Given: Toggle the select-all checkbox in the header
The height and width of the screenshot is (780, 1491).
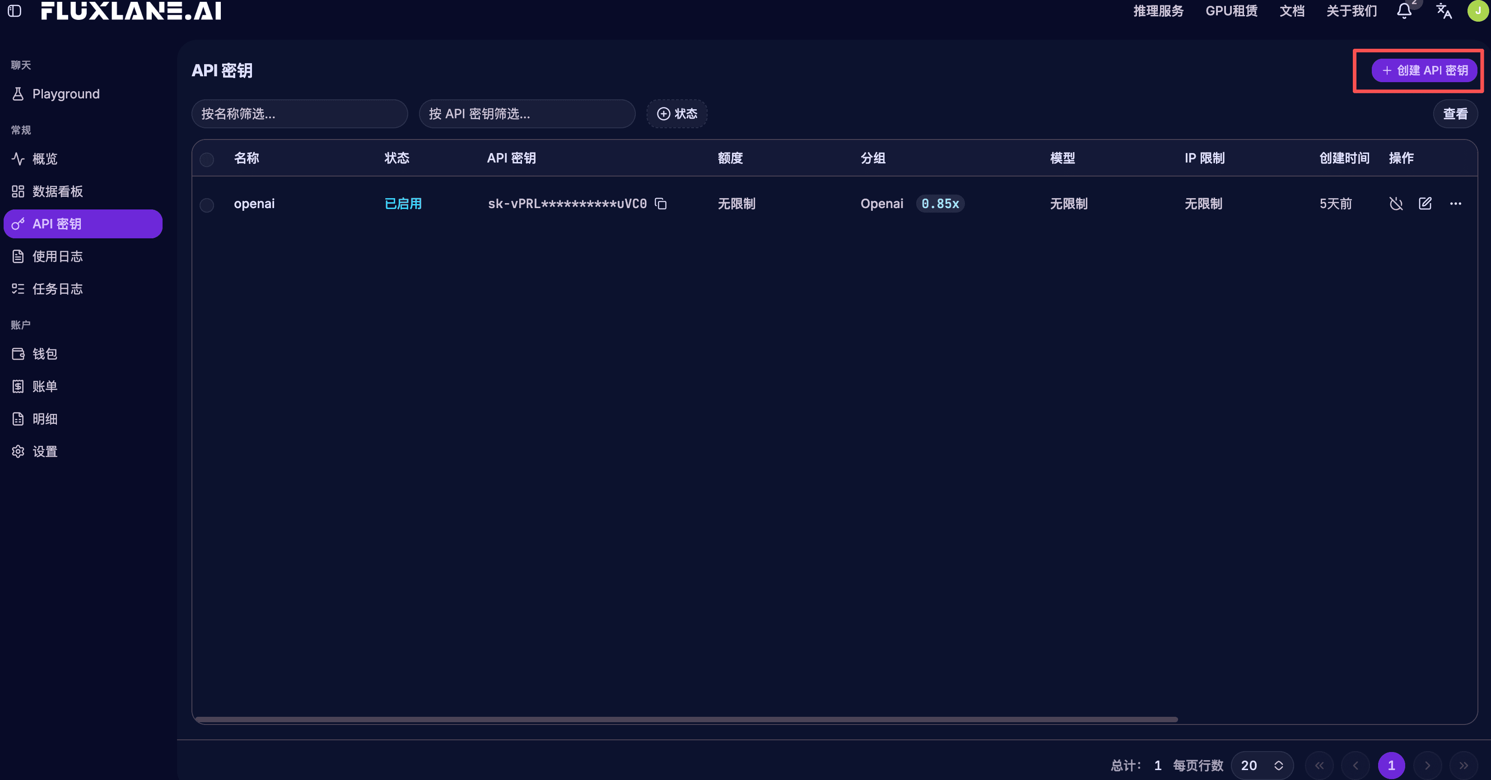Looking at the screenshot, I should 207,159.
